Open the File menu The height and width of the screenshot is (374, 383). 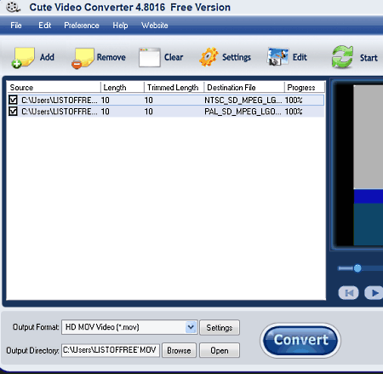(x=16, y=26)
